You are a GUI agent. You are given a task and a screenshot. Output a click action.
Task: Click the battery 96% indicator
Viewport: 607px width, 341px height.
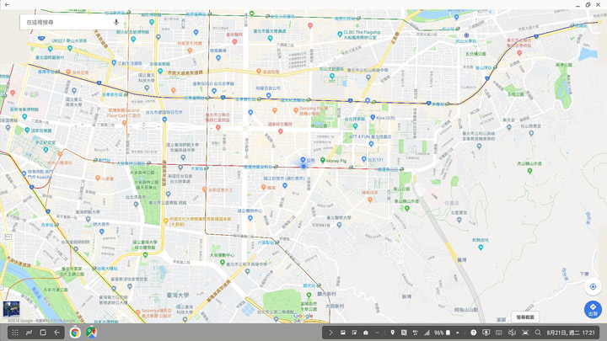point(440,333)
